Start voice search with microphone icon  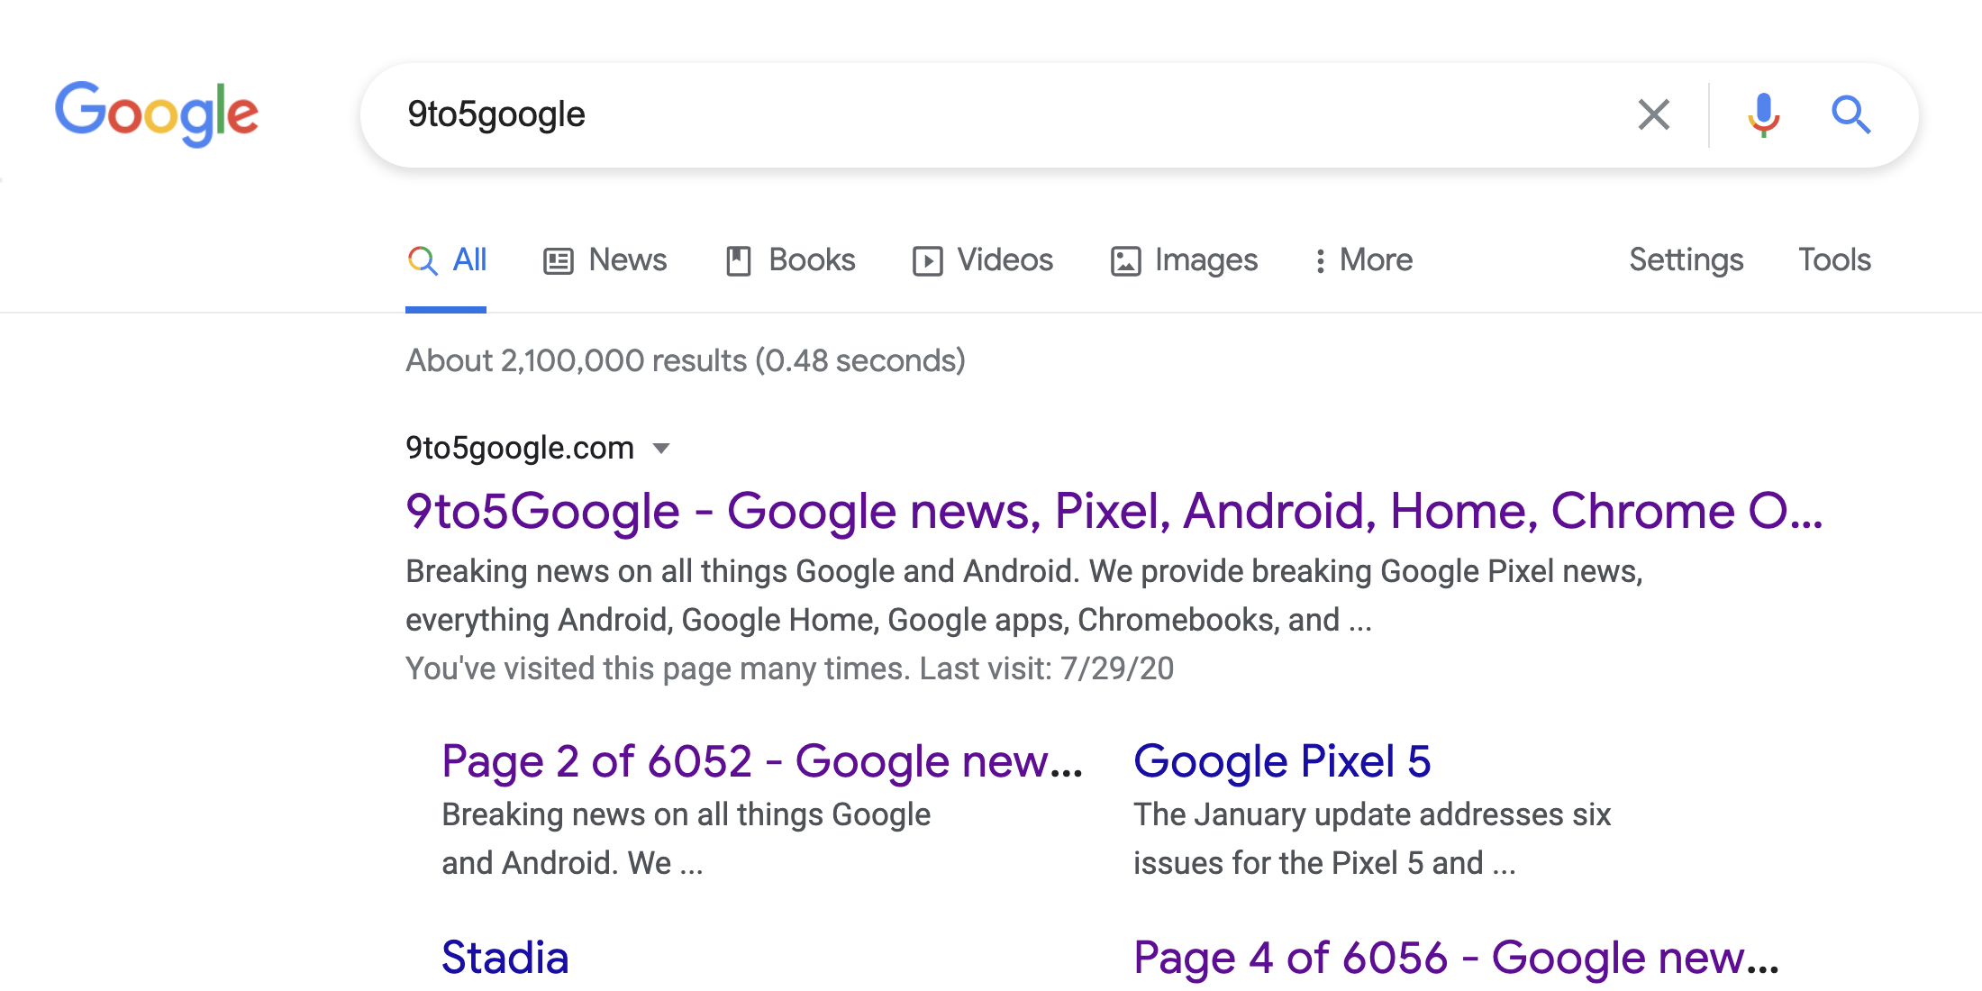[x=1763, y=114]
